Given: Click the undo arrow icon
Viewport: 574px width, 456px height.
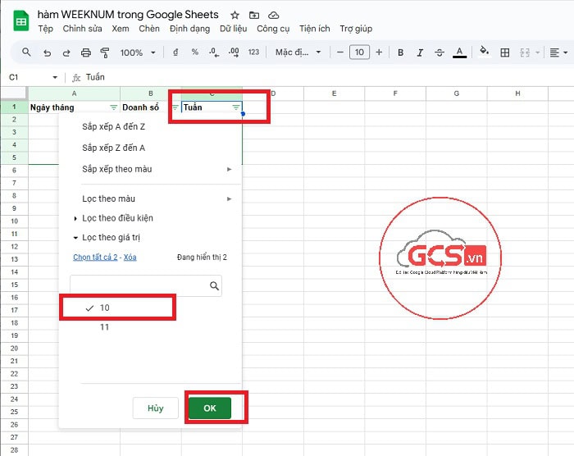Looking at the screenshot, I should [47, 52].
